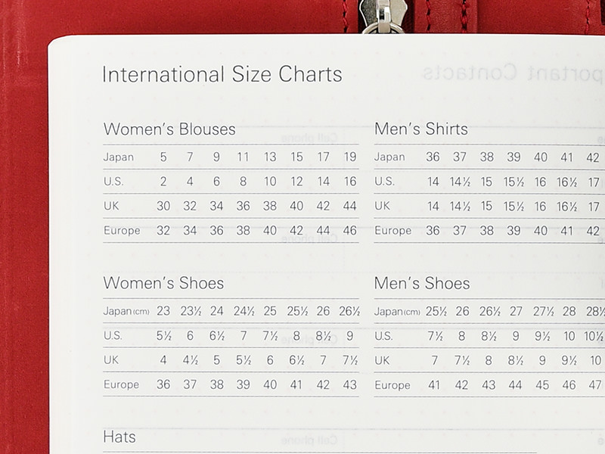This screenshot has height=454, width=605.
Task: Click Europe size 43 in Women's Shoes
Action: click(x=349, y=384)
